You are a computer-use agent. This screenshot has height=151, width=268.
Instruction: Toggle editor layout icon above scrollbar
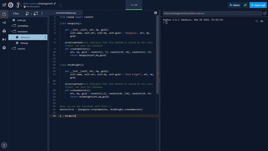coord(155,13)
